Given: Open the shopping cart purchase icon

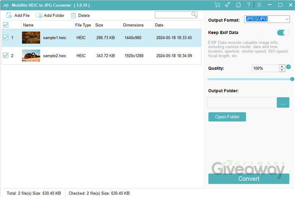Looking at the screenshot, I should tap(217, 5).
